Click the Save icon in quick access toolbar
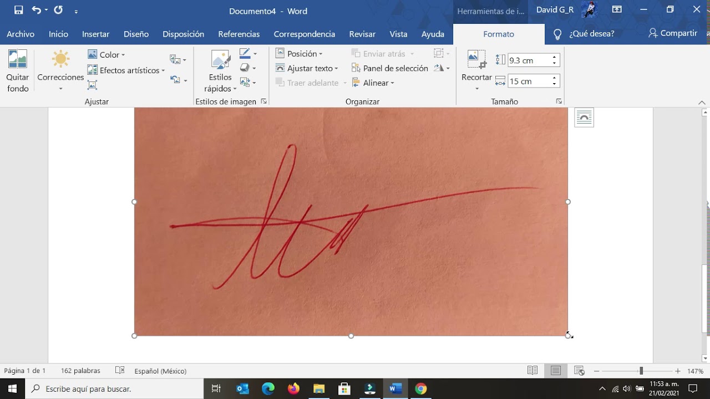The image size is (710, 399). [18, 10]
